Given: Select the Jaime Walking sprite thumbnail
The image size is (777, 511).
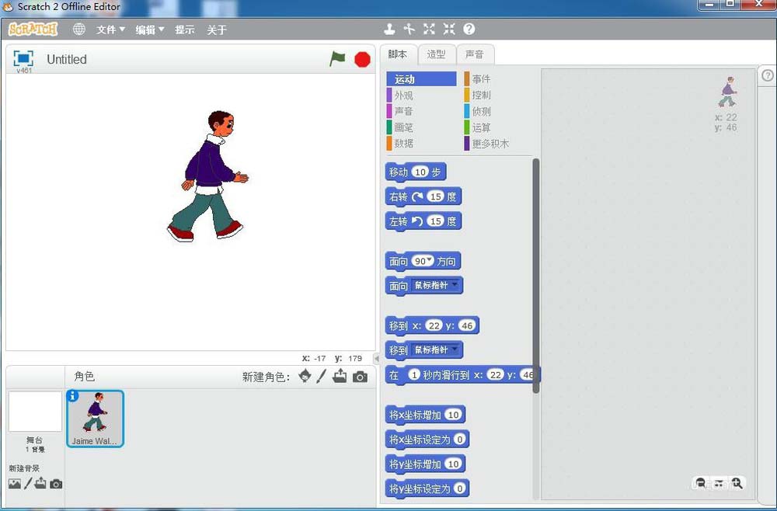Looking at the screenshot, I should point(95,418).
